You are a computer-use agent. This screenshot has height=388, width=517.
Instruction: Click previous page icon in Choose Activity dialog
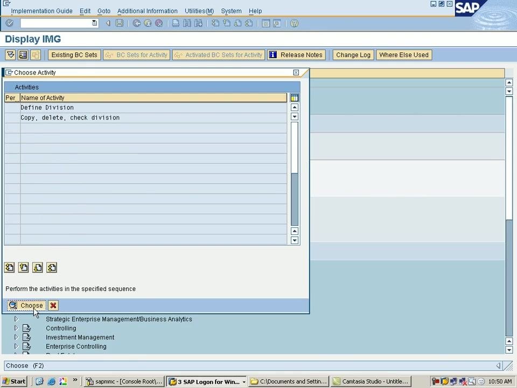pos(23,267)
